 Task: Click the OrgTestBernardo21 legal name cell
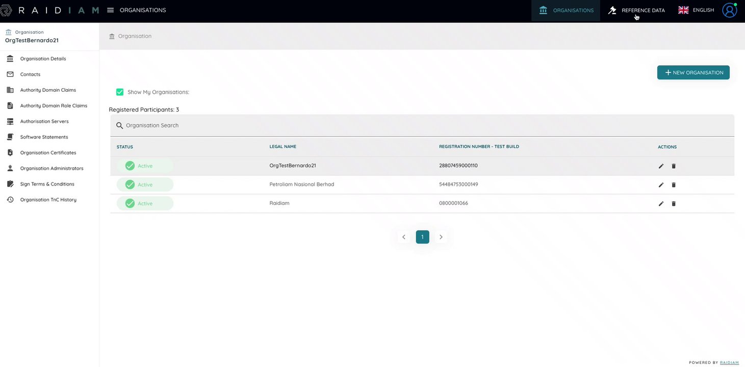[x=293, y=166]
